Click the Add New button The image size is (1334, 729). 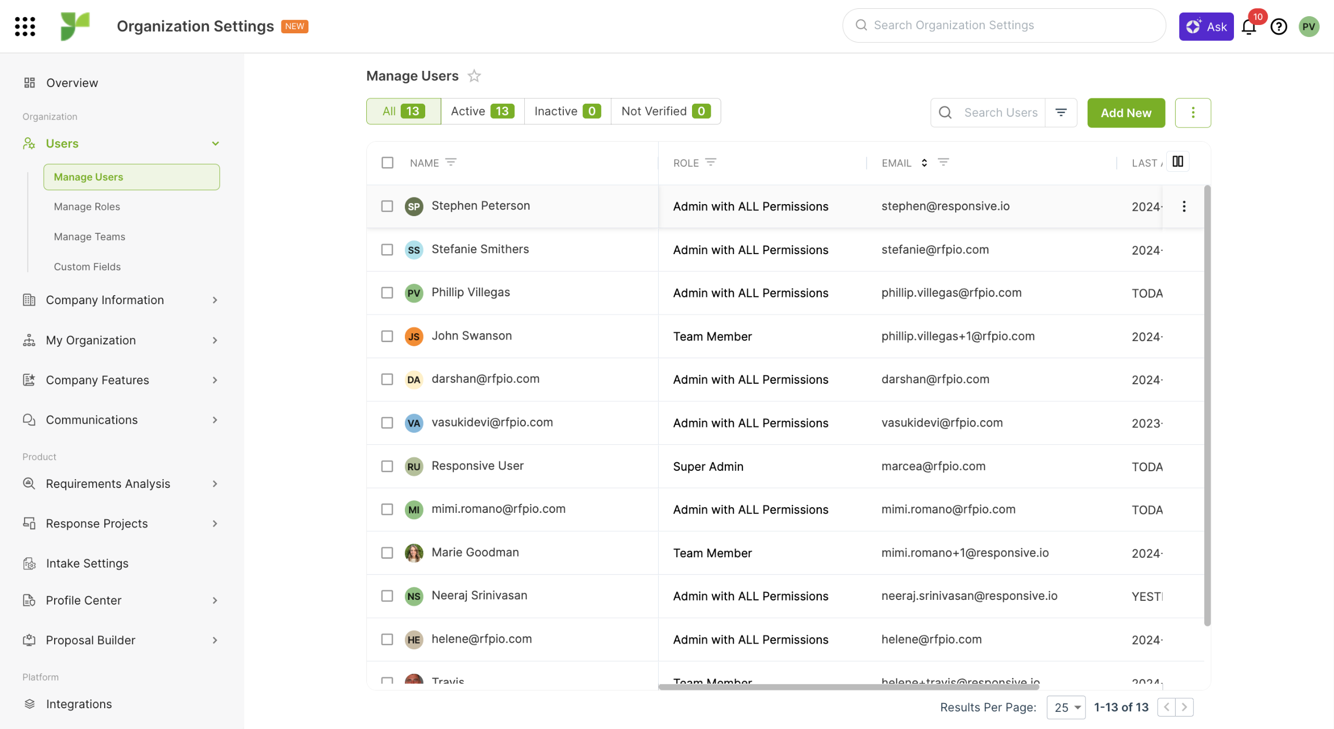pos(1126,112)
